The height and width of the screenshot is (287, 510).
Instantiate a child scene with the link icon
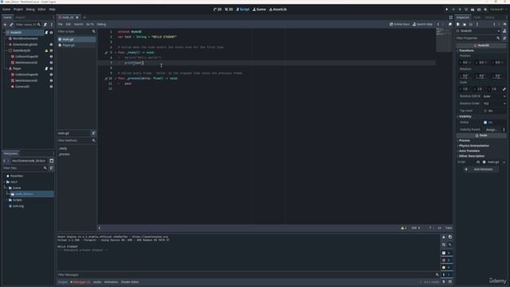[x=11, y=25]
